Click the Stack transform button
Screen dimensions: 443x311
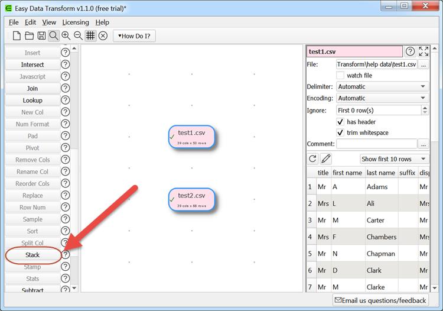32,255
